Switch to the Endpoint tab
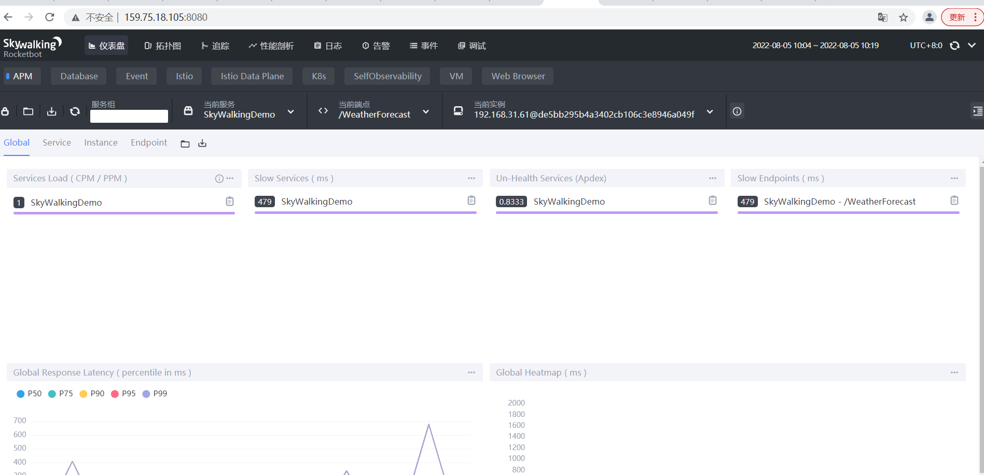The height and width of the screenshot is (475, 984). [149, 142]
